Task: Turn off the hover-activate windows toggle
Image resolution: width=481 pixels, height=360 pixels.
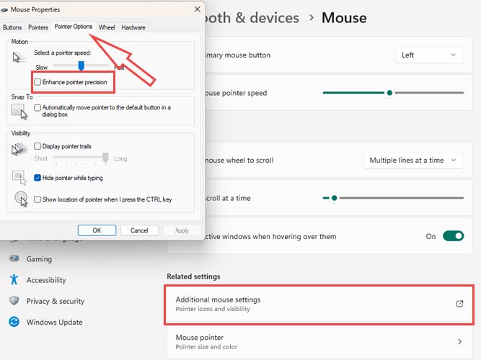Action: 453,236
